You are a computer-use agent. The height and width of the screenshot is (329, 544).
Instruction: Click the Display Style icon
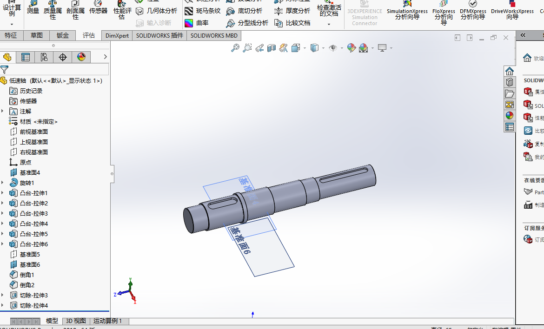tap(314, 48)
